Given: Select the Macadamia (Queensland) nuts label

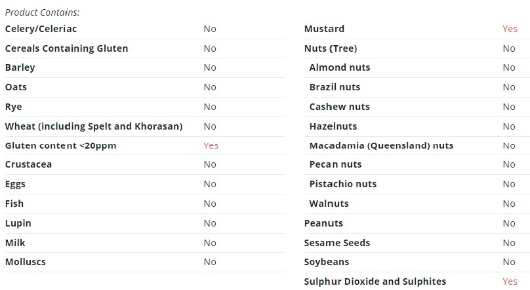Looking at the screenshot, I should coord(381,146).
